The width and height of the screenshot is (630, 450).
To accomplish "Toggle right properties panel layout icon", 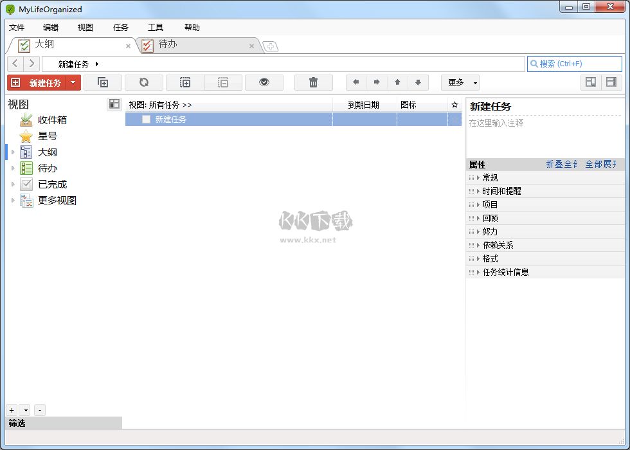I will click(610, 82).
